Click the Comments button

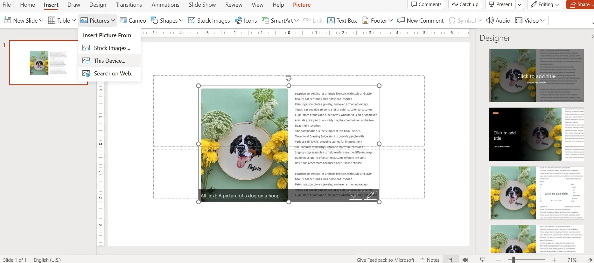426,4
